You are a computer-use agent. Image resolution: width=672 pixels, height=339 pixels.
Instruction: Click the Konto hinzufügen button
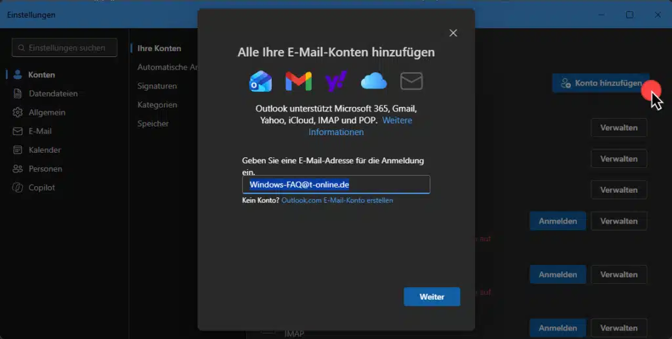[601, 83]
